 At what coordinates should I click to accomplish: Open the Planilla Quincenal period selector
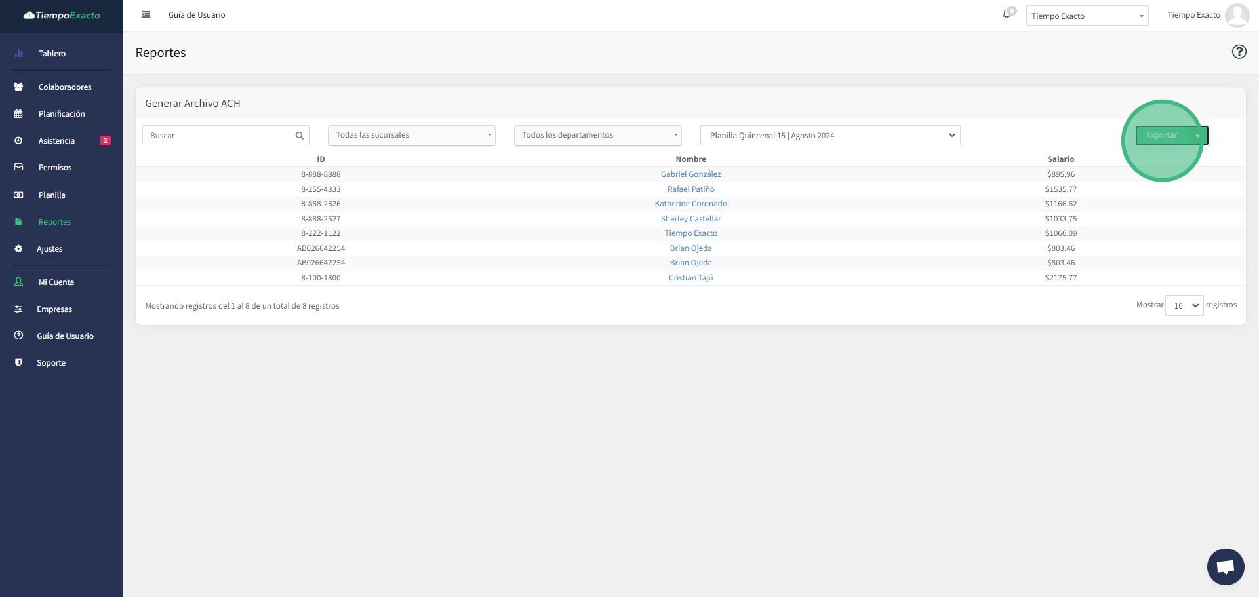click(x=829, y=136)
